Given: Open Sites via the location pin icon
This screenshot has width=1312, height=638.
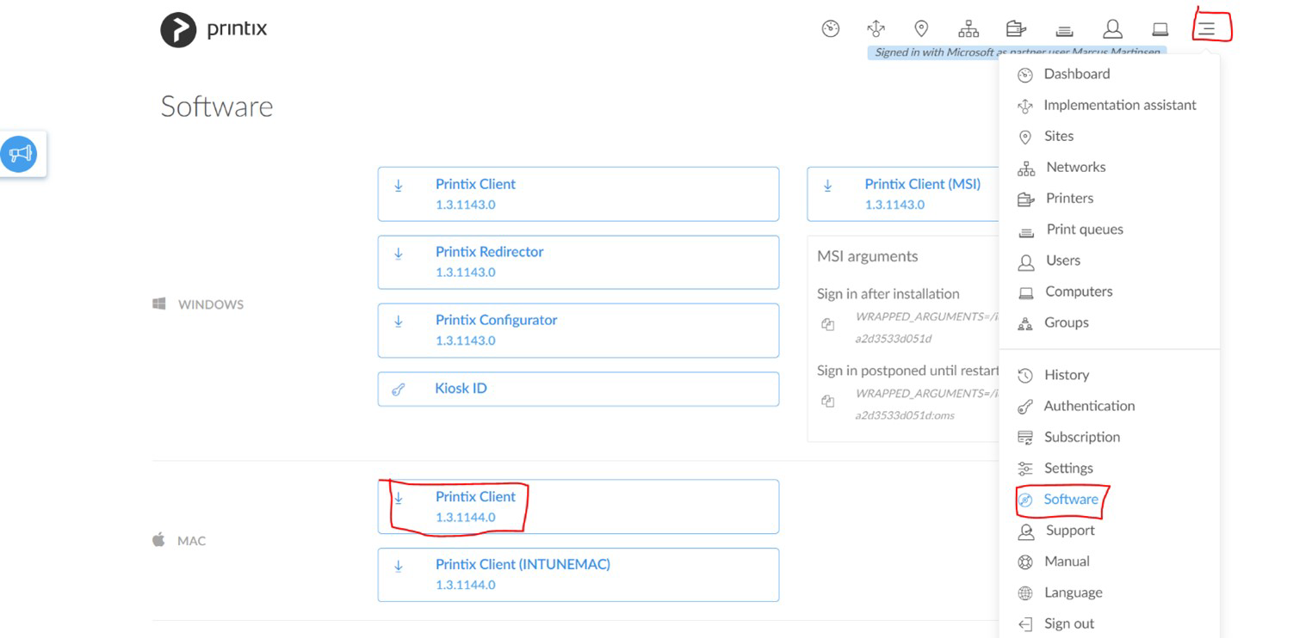Looking at the screenshot, I should (x=921, y=28).
